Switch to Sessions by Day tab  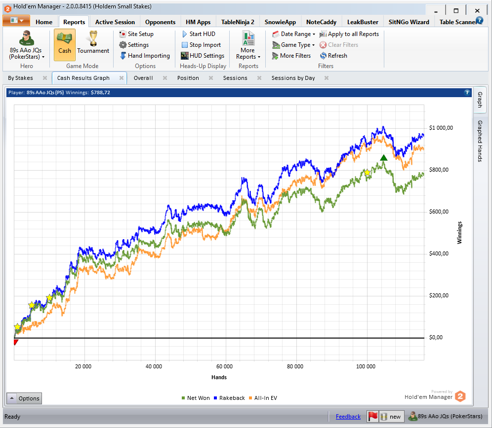(293, 78)
